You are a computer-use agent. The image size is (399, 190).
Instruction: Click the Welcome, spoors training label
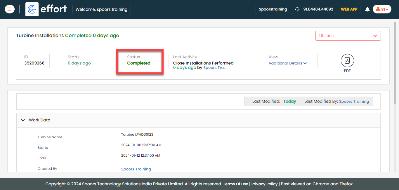pyautogui.click(x=101, y=9)
